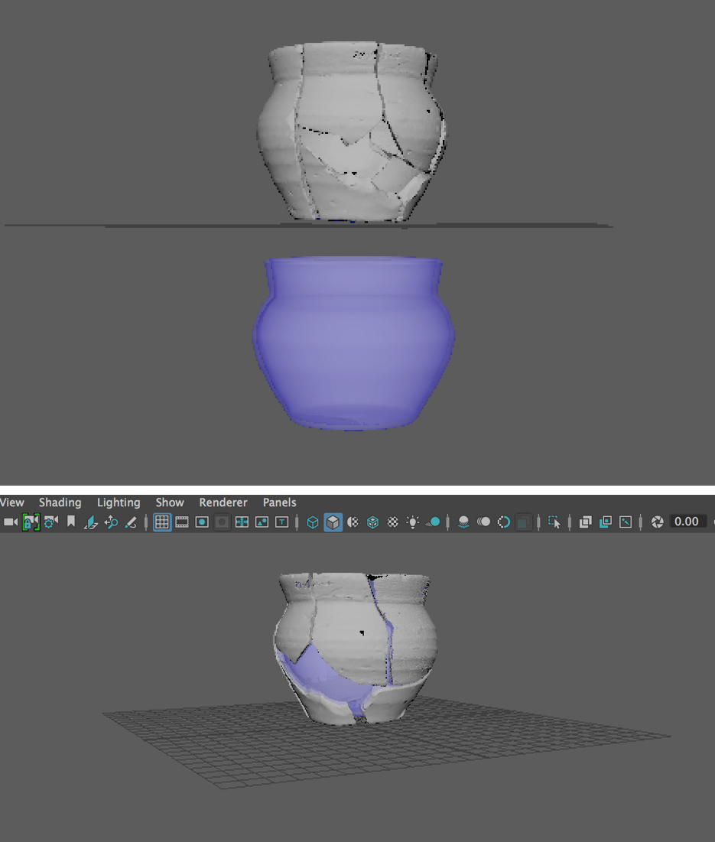The width and height of the screenshot is (715, 842).
Task: Switch to Wireframe shading cube icon
Action: click(313, 522)
